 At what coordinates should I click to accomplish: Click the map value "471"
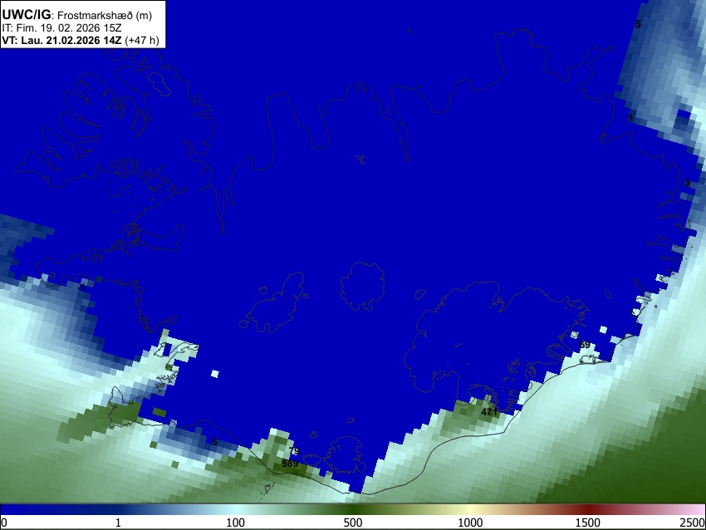[489, 412]
